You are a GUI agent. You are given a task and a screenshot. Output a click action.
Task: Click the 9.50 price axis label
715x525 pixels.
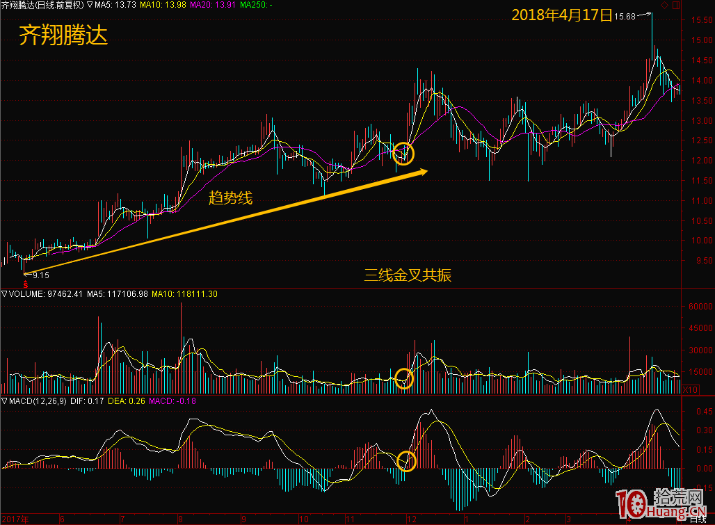coord(704,261)
